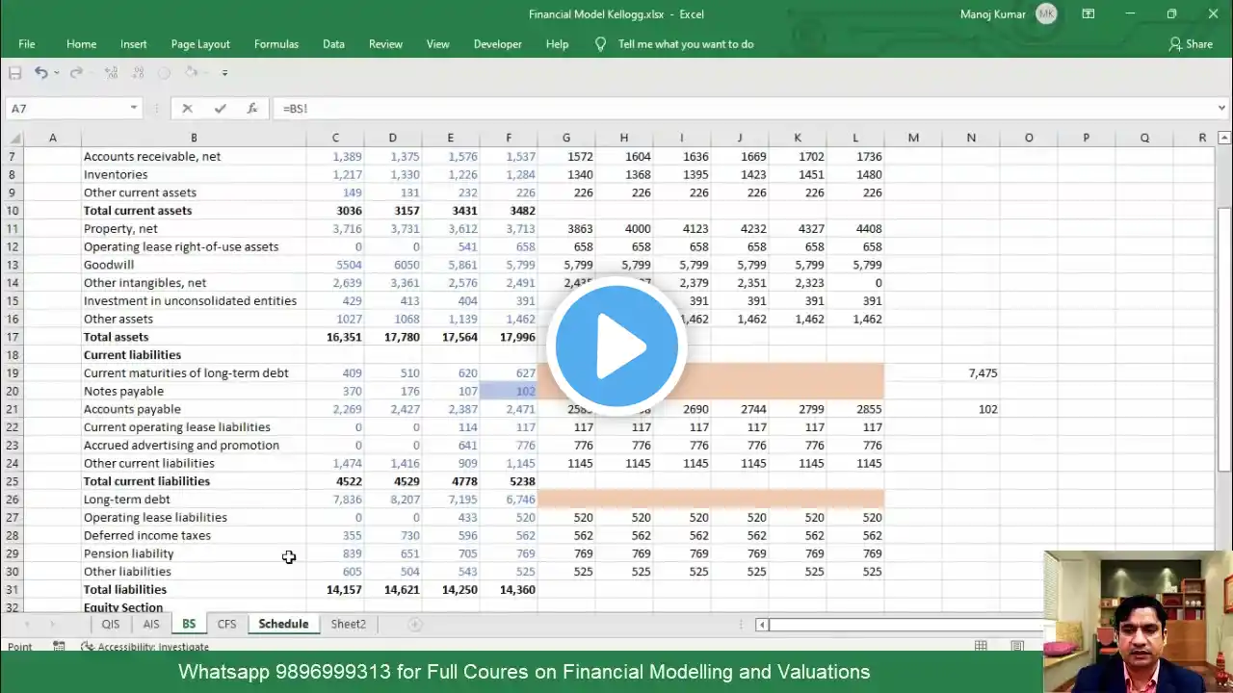Click the 'Long-term debt' label cell

click(x=194, y=500)
